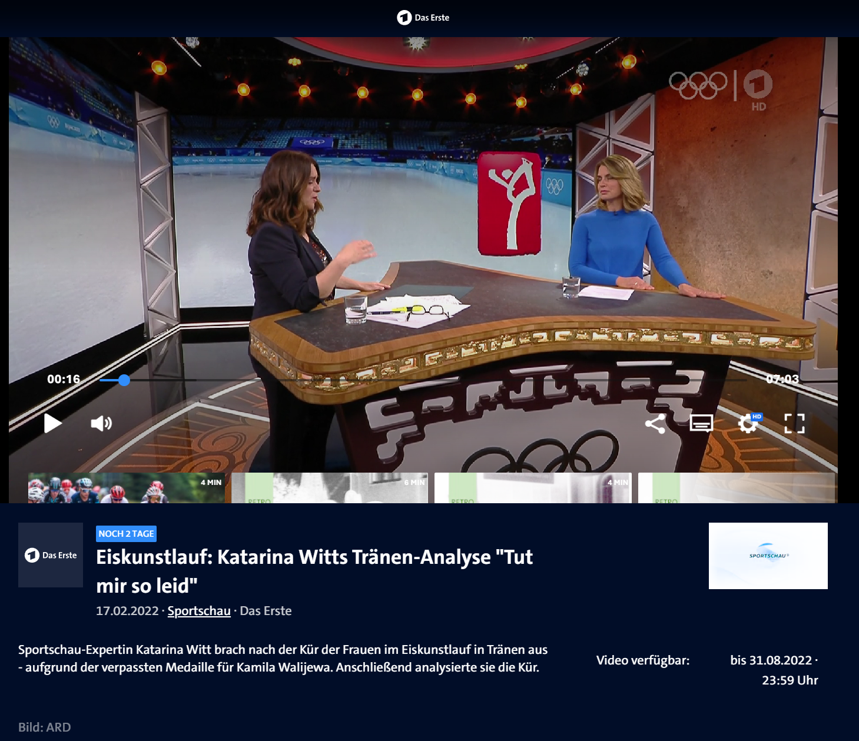
Task: Click the blue NOCH 2 TAGE badge
Action: (126, 534)
